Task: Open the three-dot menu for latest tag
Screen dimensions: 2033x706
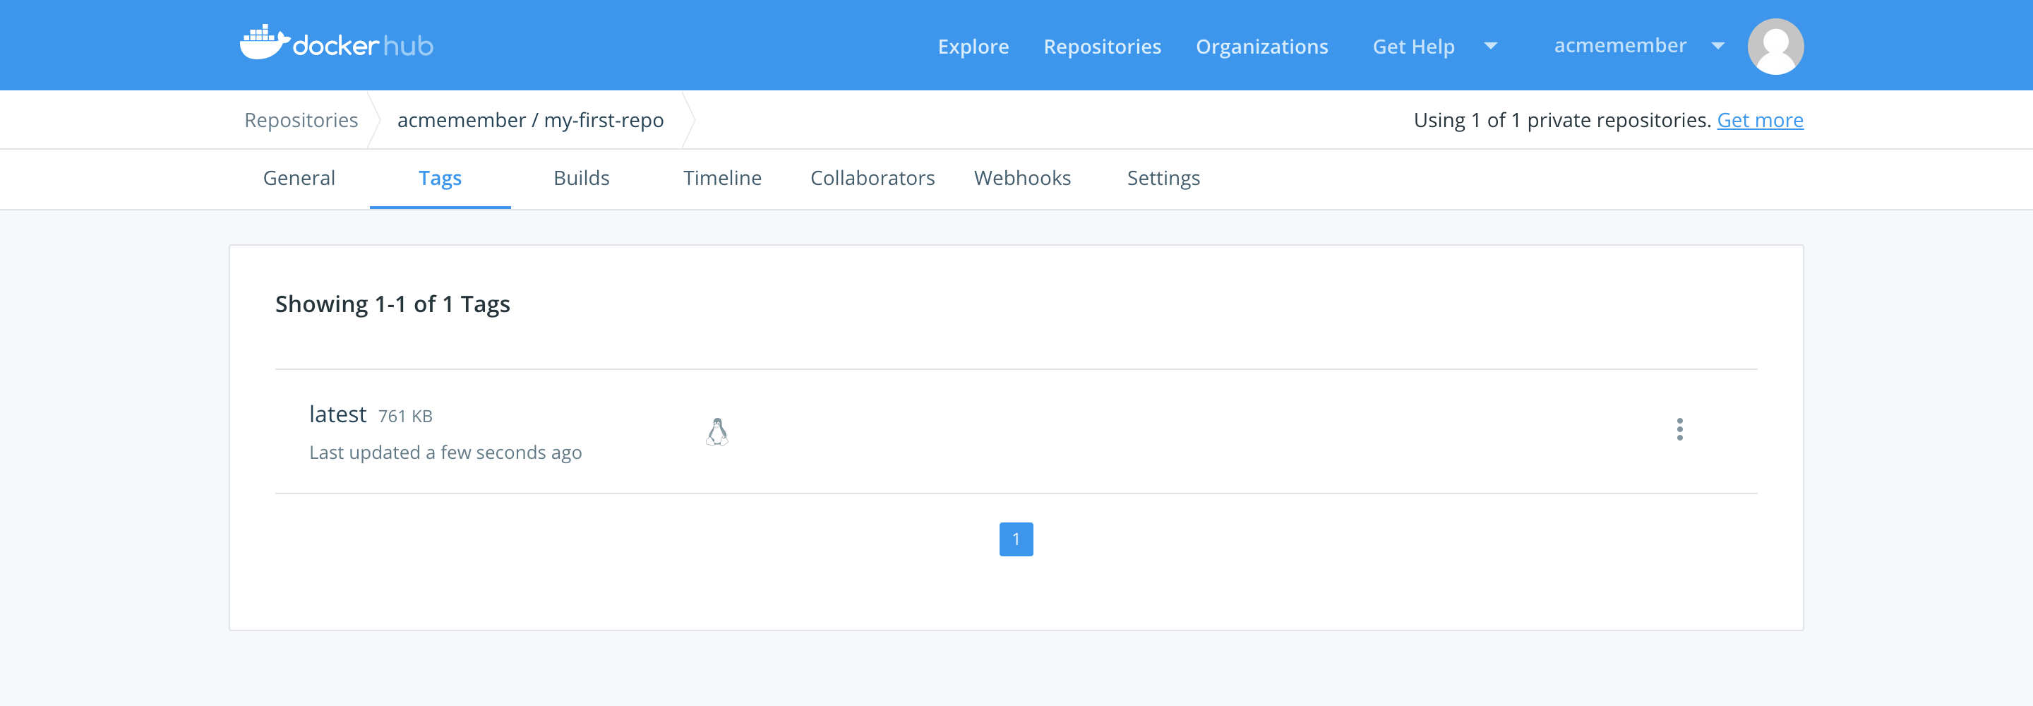Action: point(1679,430)
